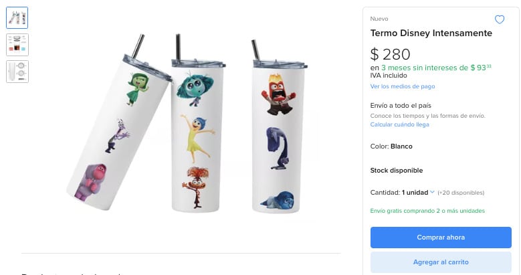
Task: Click the "Termo Disney Intensamente" product title
Action: point(431,33)
